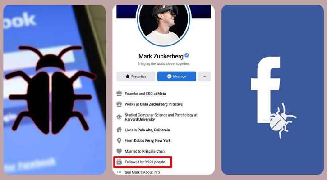Click the blue verified badge

187,55
